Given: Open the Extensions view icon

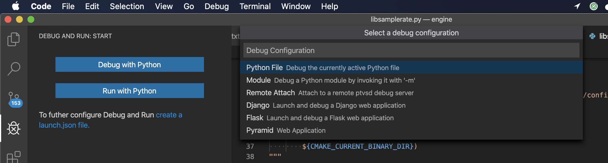Looking at the screenshot, I should pyautogui.click(x=13, y=157).
